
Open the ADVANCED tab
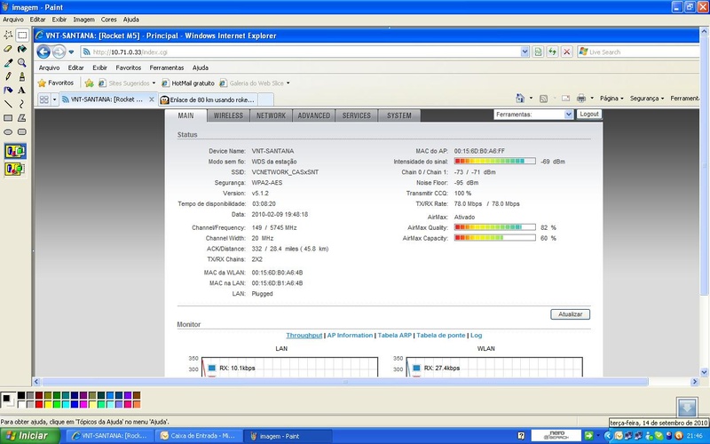[314, 115]
